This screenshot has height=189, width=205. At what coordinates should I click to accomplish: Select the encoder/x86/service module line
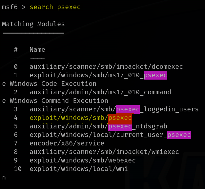coord(67,143)
